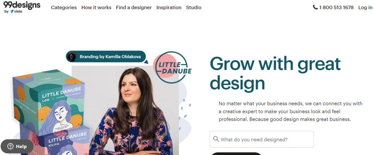
Task: Click the Branding by Kamilla Oblakova badge
Action: [106, 57]
